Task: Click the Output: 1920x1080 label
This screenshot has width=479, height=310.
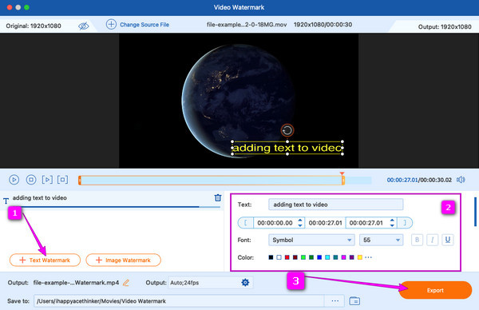Action: (445, 27)
